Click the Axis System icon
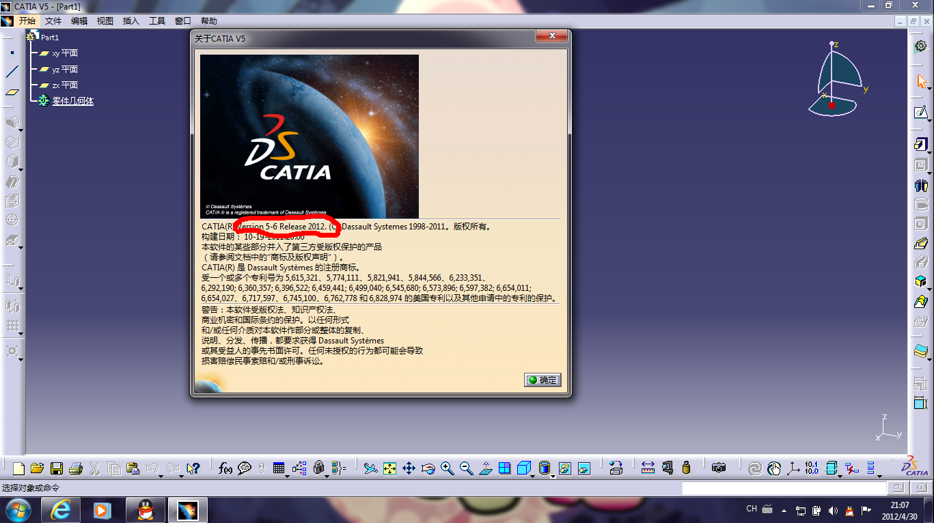The image size is (934, 523). point(793,468)
